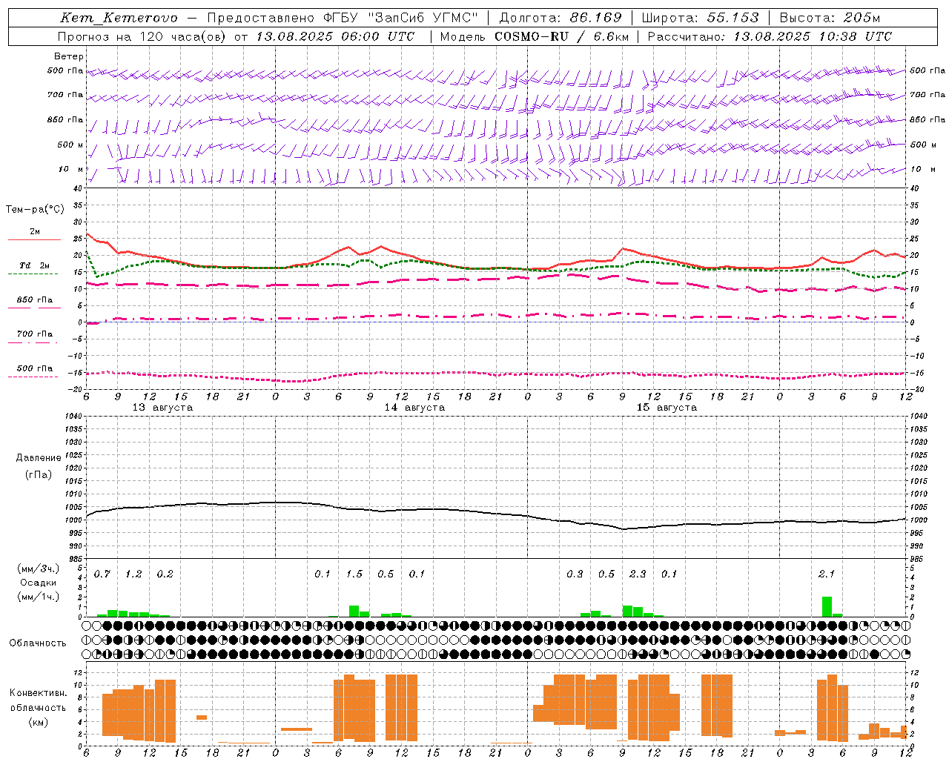This screenshot has width=949, height=759.
Task: Click the 'Конвективн.' convective cloud label
Action: [x=38, y=693]
